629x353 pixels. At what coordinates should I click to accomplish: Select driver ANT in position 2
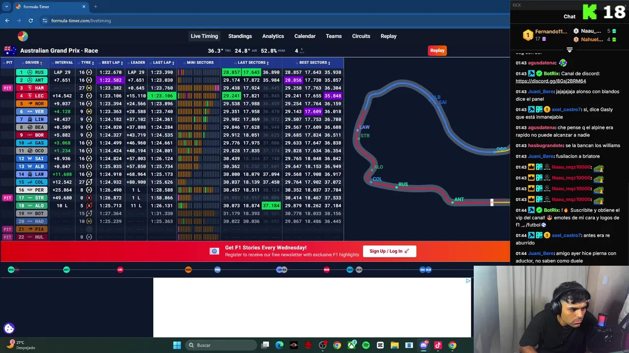pyautogui.click(x=32, y=80)
